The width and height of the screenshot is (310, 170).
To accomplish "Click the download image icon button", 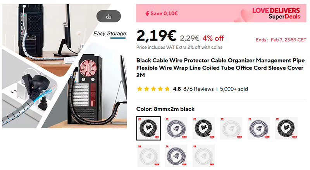I will pyautogui.click(x=108, y=16).
